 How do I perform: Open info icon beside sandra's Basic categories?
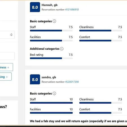(54, 93)
